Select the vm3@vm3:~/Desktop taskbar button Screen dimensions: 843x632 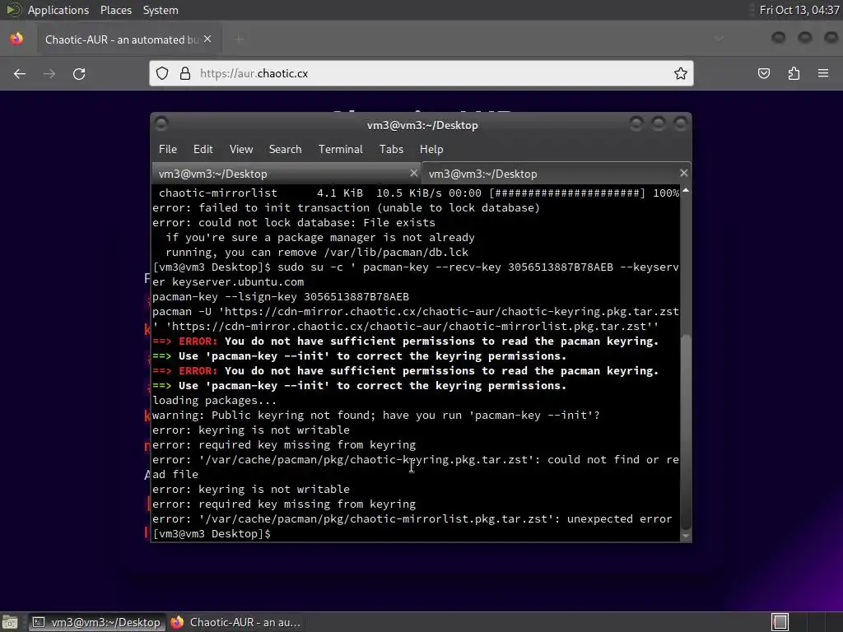[97, 622]
